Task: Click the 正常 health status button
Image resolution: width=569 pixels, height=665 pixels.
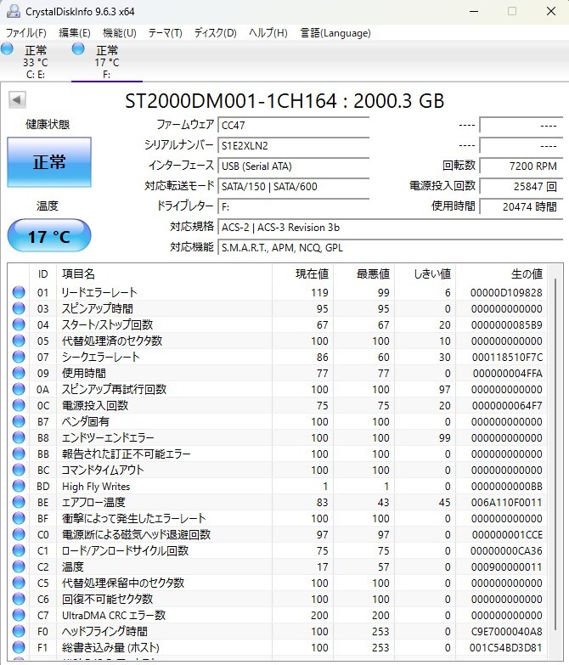Action: (49, 162)
